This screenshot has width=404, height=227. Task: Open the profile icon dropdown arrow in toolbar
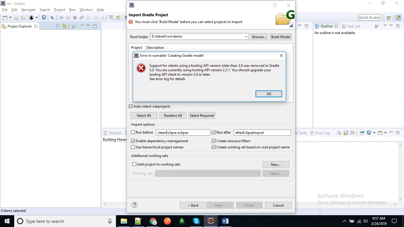click(x=37, y=17)
